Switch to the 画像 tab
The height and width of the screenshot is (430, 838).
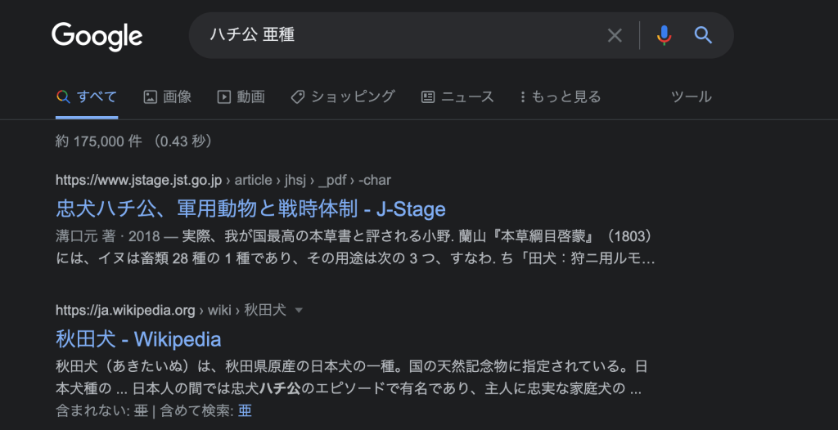click(x=167, y=96)
